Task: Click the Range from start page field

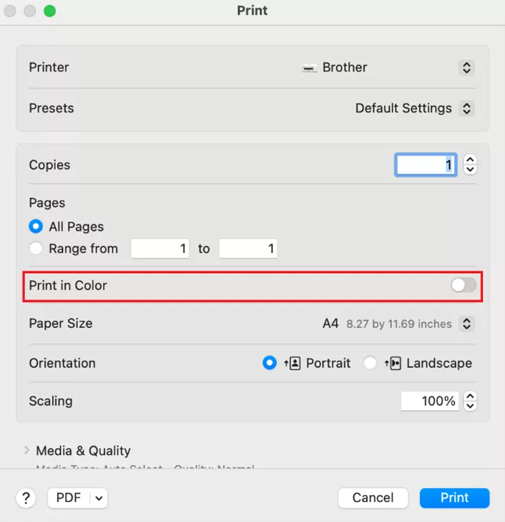Action: pos(160,248)
